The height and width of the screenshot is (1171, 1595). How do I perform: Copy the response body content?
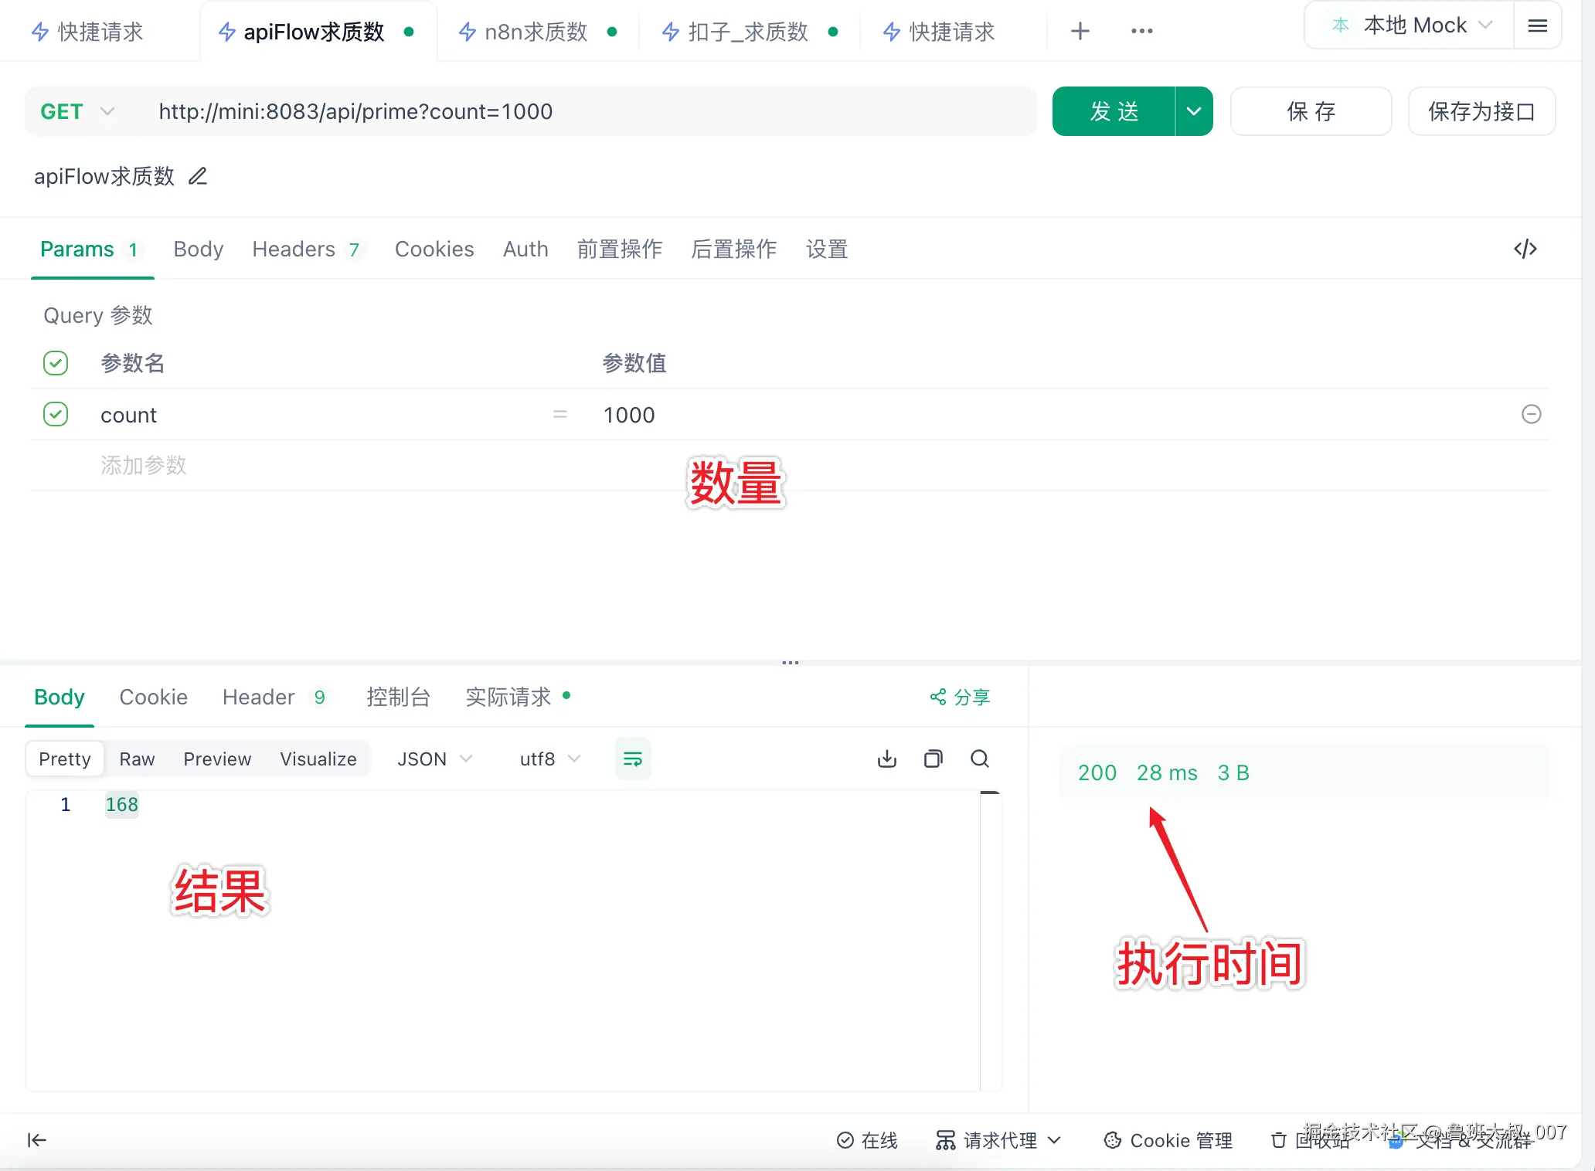pos(934,759)
